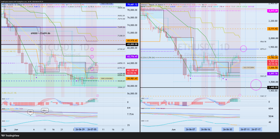Image resolution: width=280 pixels, height=139 pixels.
Task: Select the '69000 - 73499.86' range text on BTC chart
Action: (x=41, y=33)
